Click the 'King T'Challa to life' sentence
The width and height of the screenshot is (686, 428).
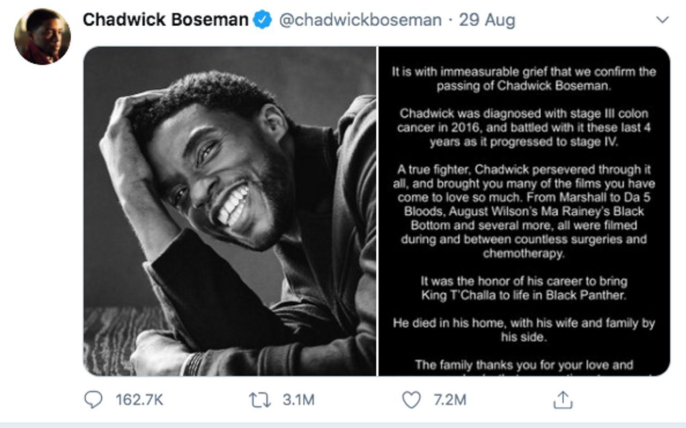(524, 295)
